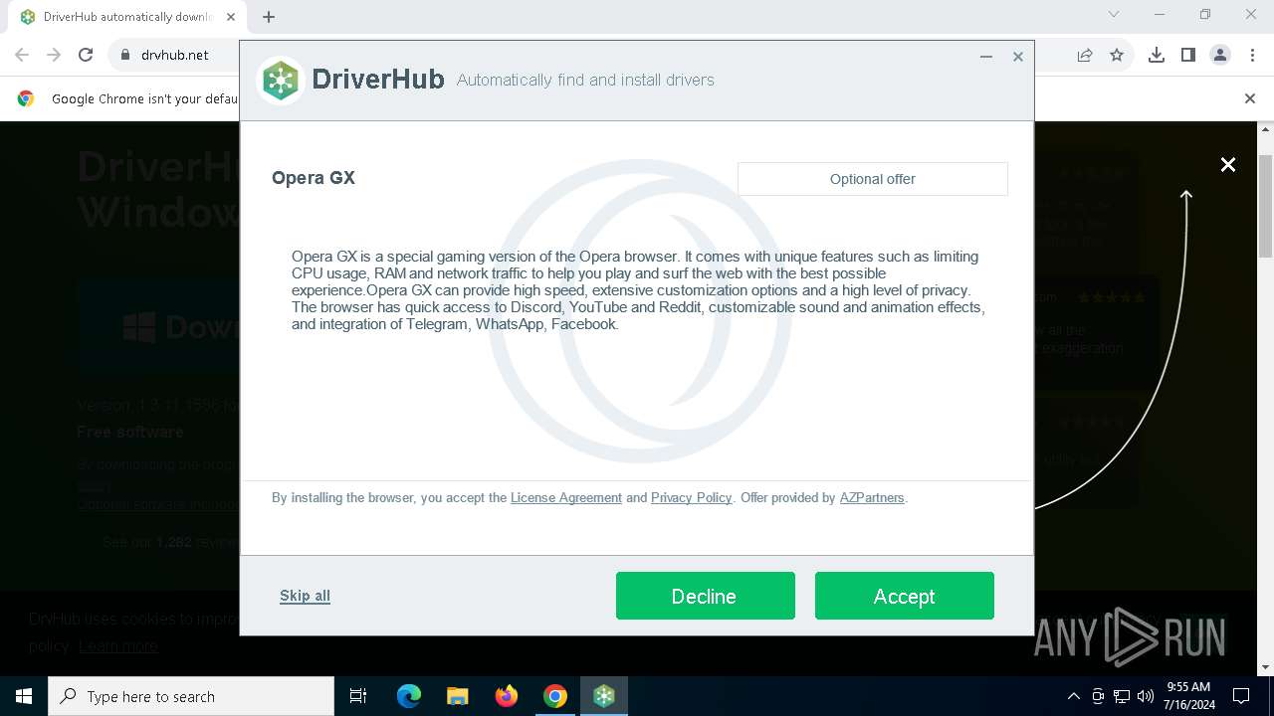Go forward in Chrome

[54, 55]
